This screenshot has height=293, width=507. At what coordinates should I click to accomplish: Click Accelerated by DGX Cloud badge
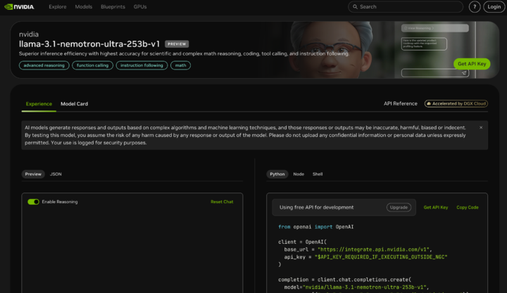[456, 103]
